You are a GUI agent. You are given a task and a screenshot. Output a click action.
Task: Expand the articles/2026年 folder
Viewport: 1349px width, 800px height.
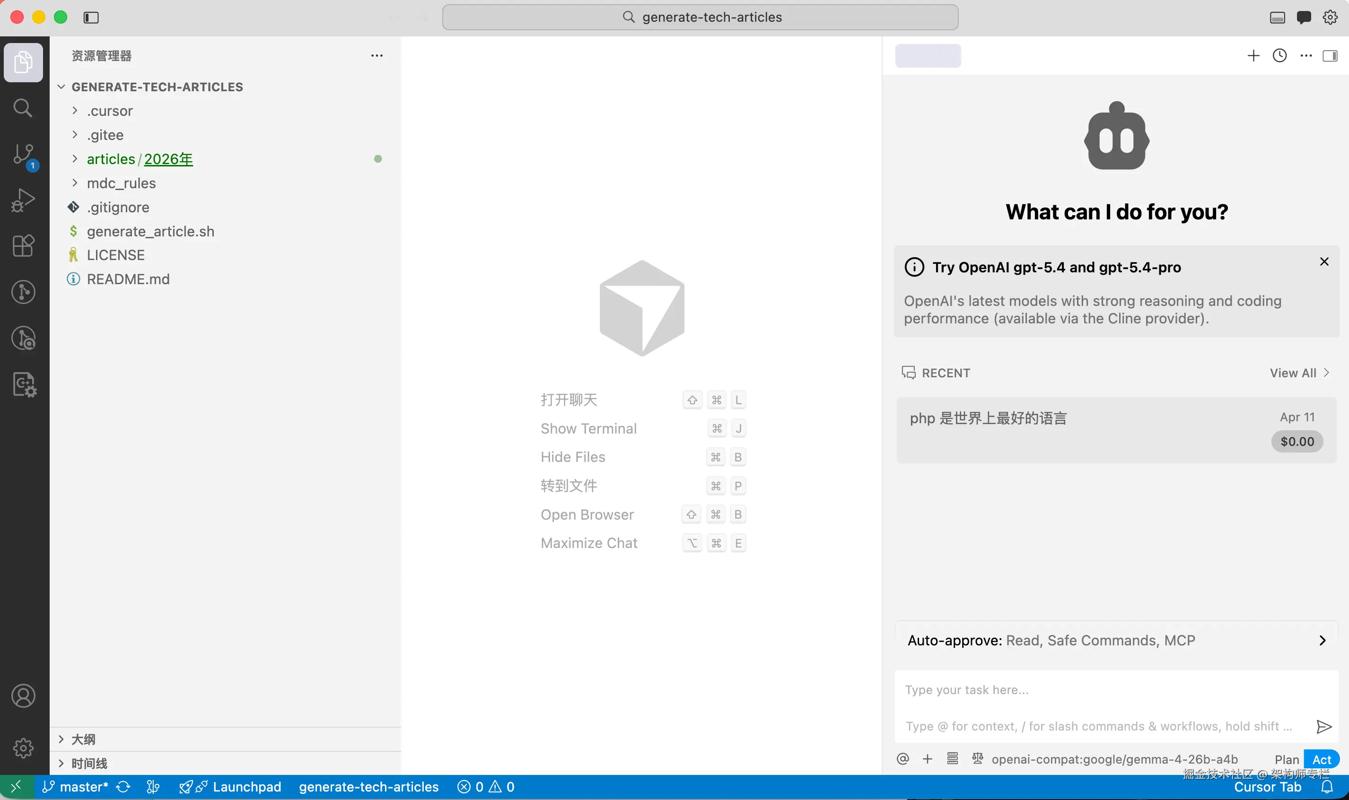coord(139,159)
